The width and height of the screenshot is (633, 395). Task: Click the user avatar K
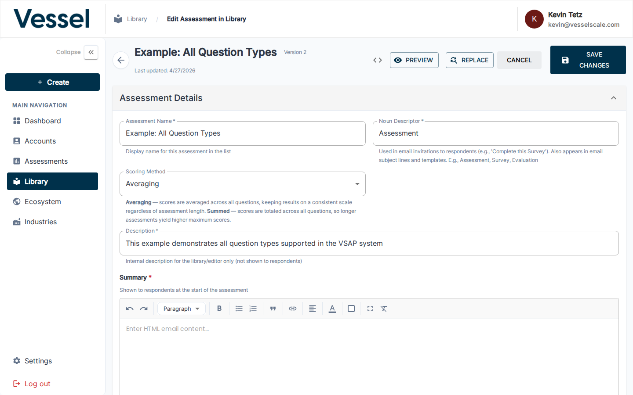[534, 19]
